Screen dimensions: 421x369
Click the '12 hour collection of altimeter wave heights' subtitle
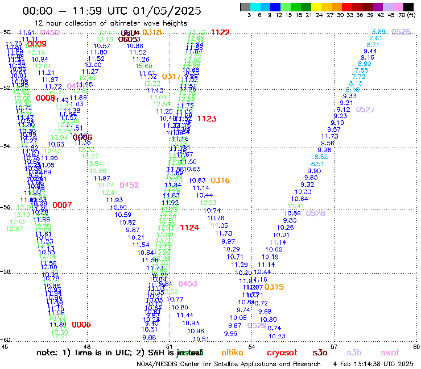[x=110, y=23]
